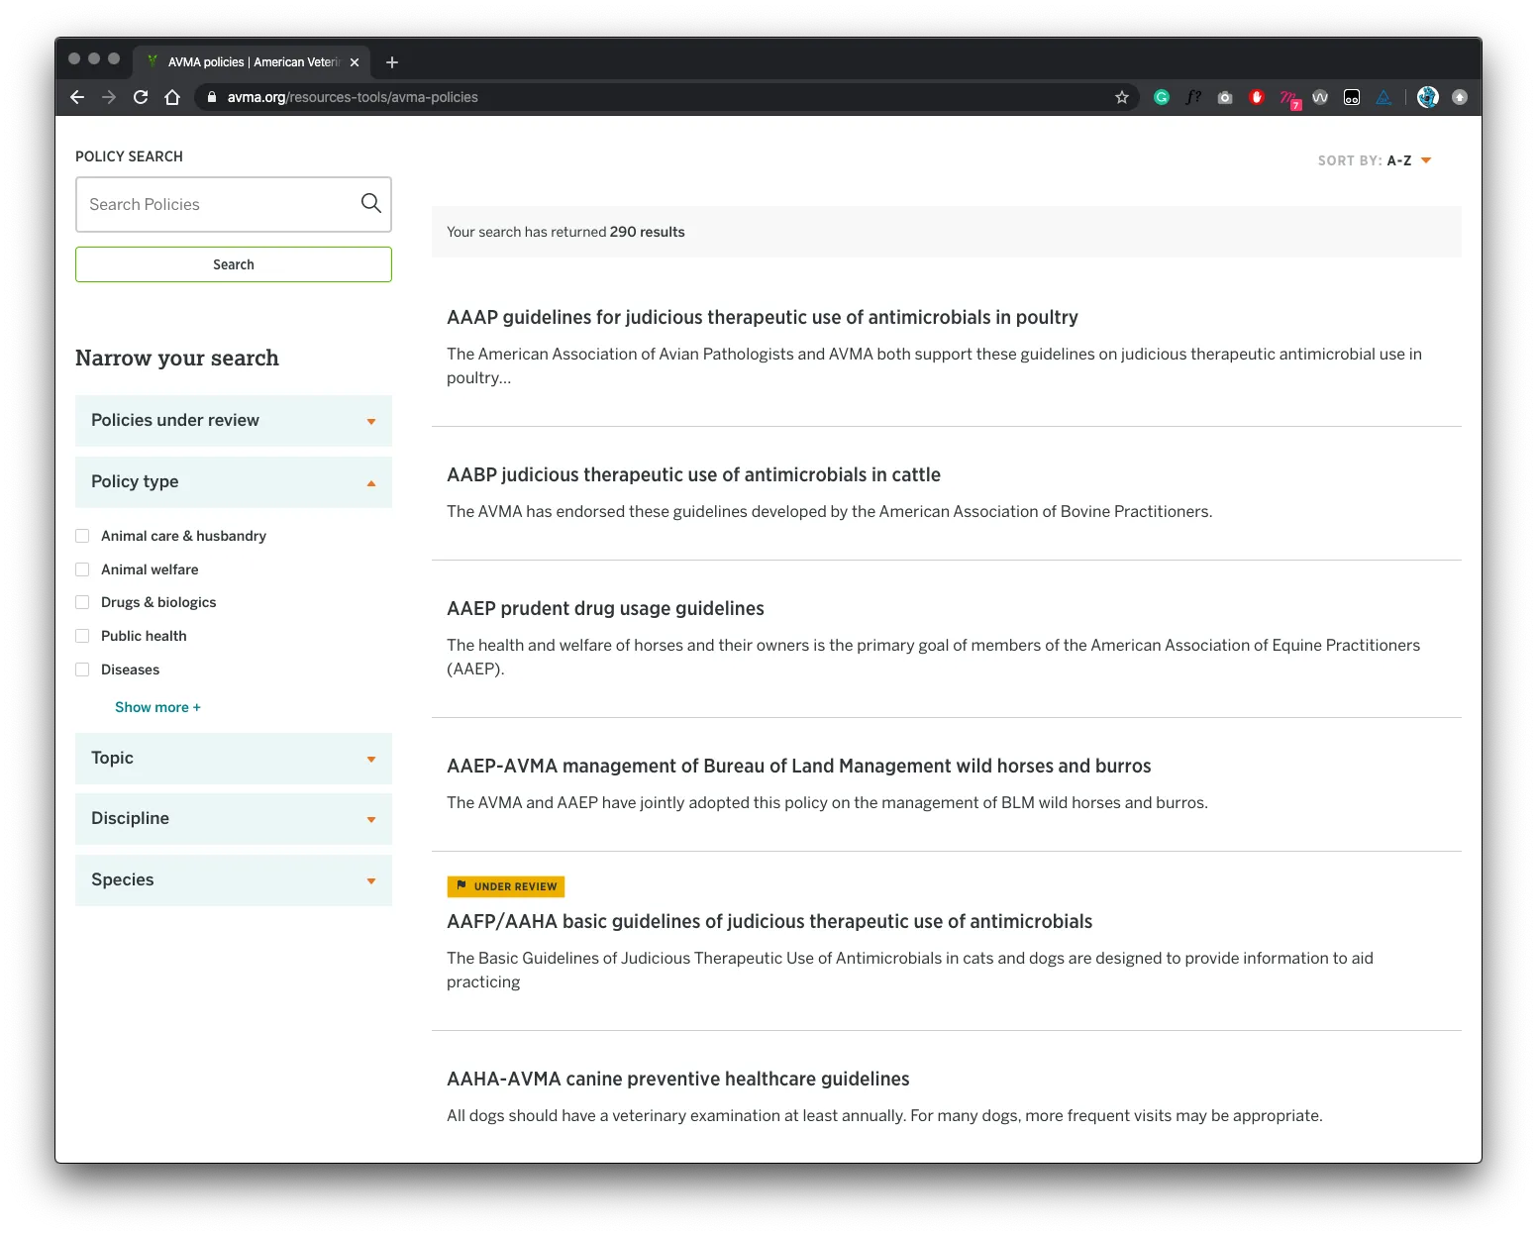Open AAHA-AVMA canine preventive healthcare guidelines
Screen dimensions: 1537x1236
(x=677, y=1079)
